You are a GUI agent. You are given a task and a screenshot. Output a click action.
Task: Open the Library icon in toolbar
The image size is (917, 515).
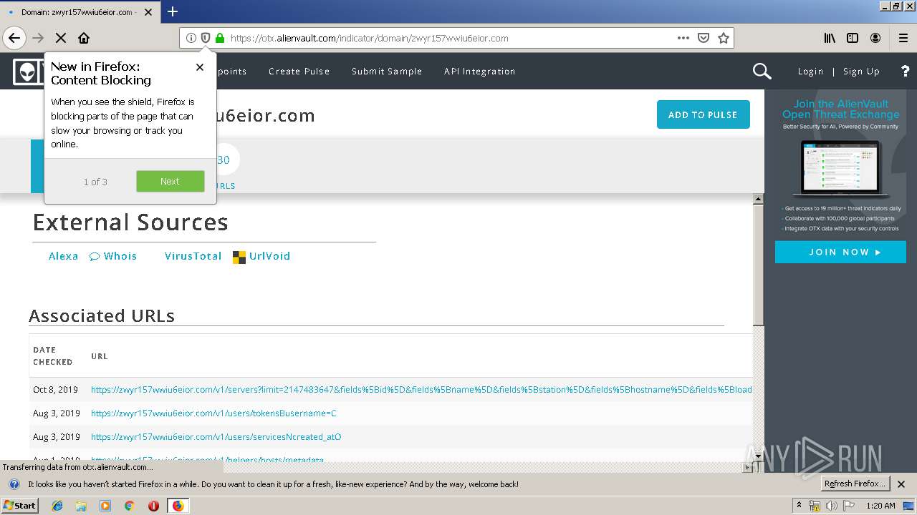click(x=830, y=38)
